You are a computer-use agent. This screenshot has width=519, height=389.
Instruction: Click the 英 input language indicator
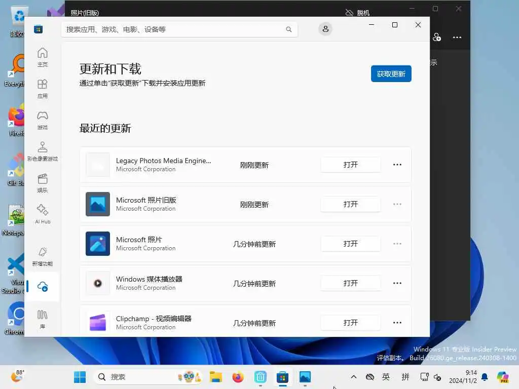pyautogui.click(x=386, y=377)
